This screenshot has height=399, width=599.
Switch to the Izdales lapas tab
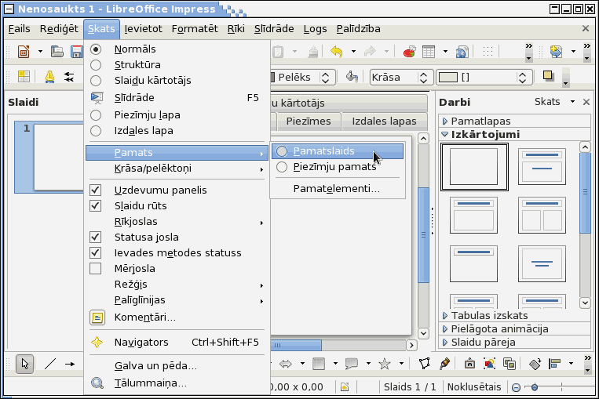[x=384, y=122]
